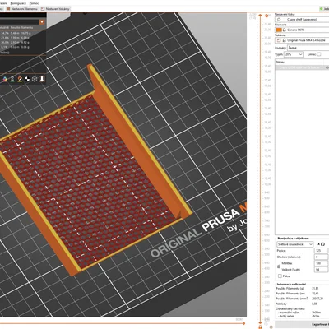Click the tichý režim print time estimate
This screenshot has height=329, width=329.
(x=315, y=316)
